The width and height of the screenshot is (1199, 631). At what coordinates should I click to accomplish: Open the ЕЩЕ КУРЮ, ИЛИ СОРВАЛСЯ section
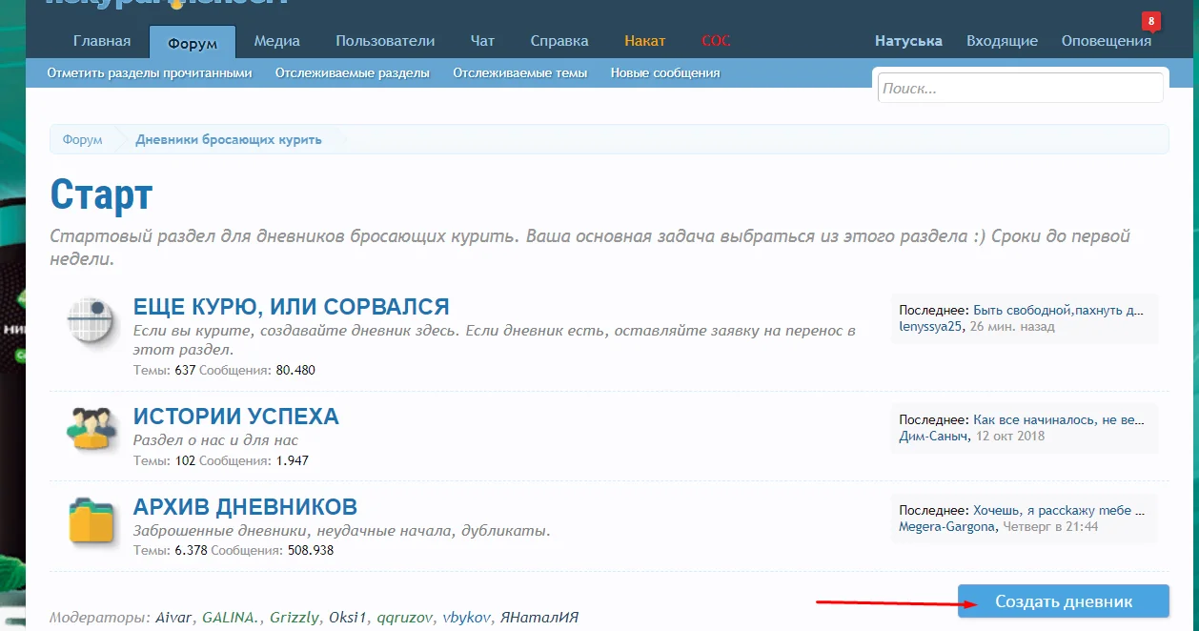pyautogui.click(x=291, y=307)
